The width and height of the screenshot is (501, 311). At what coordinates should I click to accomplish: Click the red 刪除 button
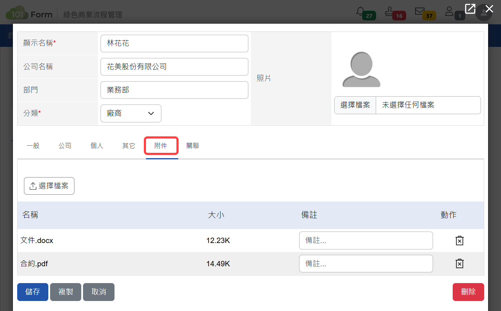pos(468,292)
